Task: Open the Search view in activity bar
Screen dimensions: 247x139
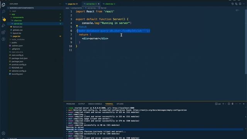Action: (x=3, y=12)
